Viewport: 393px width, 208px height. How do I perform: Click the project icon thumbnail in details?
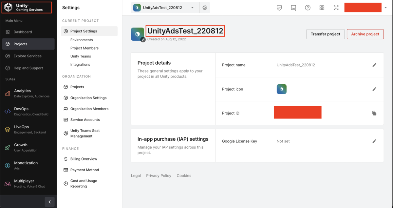pos(282,89)
